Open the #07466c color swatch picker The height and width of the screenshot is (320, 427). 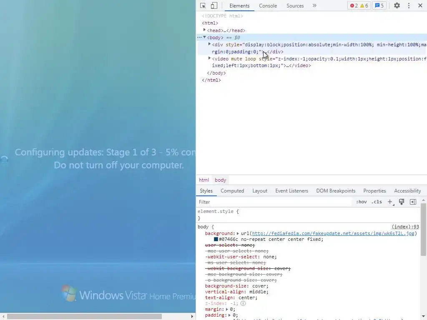(216, 239)
